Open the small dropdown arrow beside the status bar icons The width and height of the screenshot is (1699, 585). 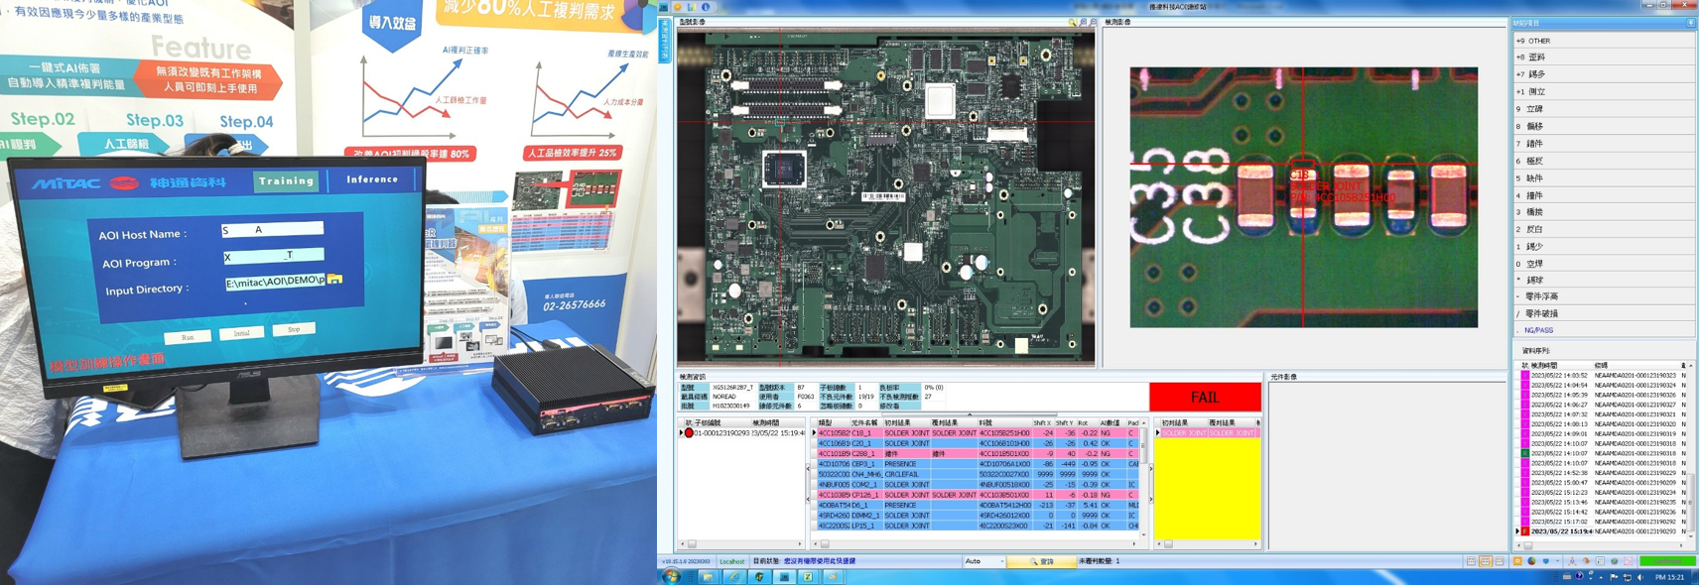(1558, 561)
